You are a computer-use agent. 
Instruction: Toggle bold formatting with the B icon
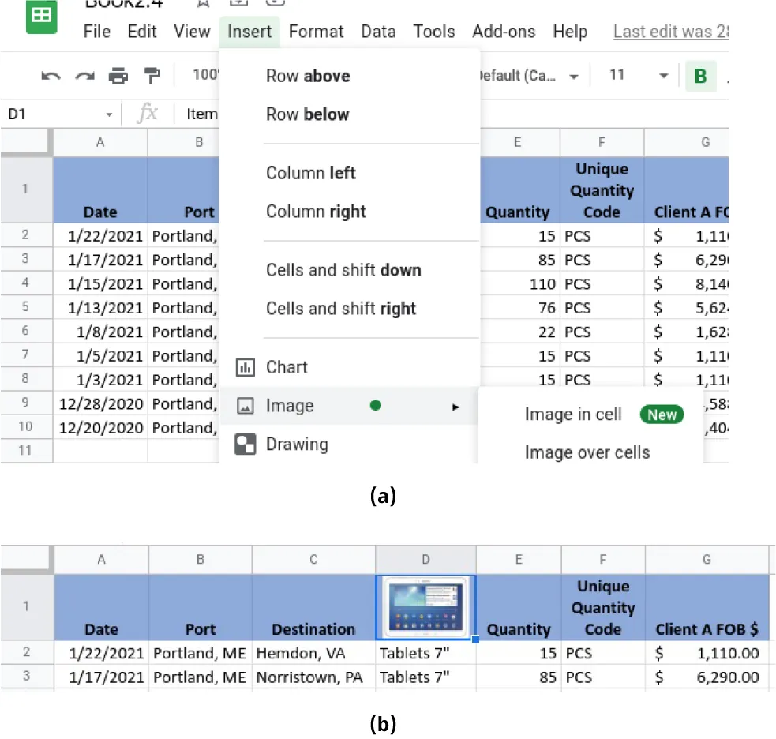700,75
